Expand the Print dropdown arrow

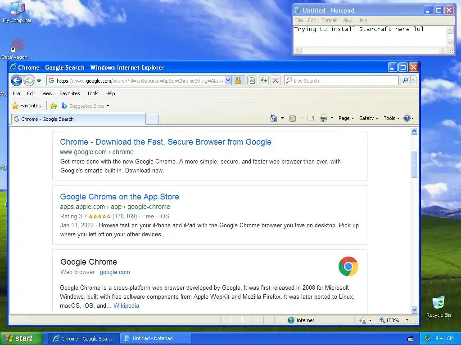(x=332, y=118)
